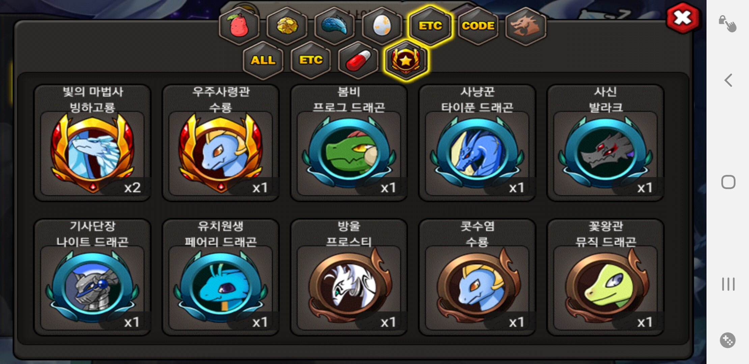This screenshot has width=749, height=364.
Task: Close the inventory with red X
Action: [x=683, y=18]
